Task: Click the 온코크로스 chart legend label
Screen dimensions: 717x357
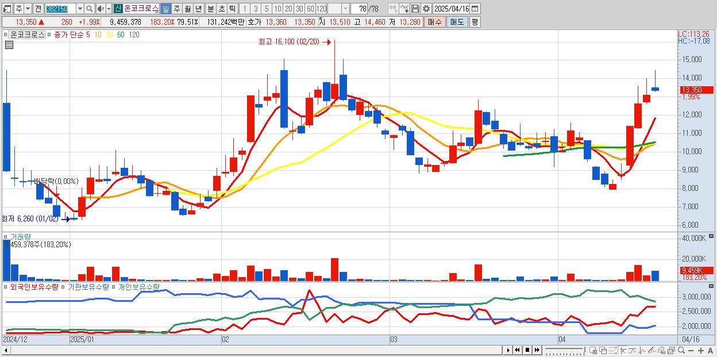Action: (28, 34)
